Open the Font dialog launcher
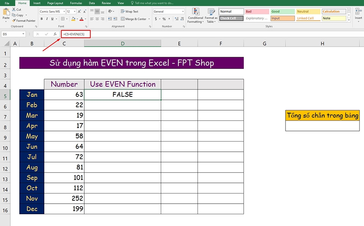This screenshot has height=226, width=364. (x=86, y=26)
